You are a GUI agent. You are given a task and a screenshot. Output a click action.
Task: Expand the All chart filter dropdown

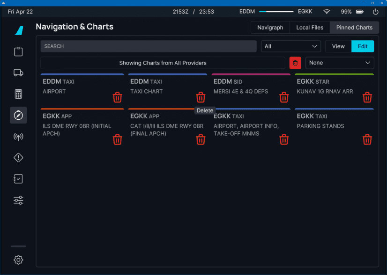[290, 46]
